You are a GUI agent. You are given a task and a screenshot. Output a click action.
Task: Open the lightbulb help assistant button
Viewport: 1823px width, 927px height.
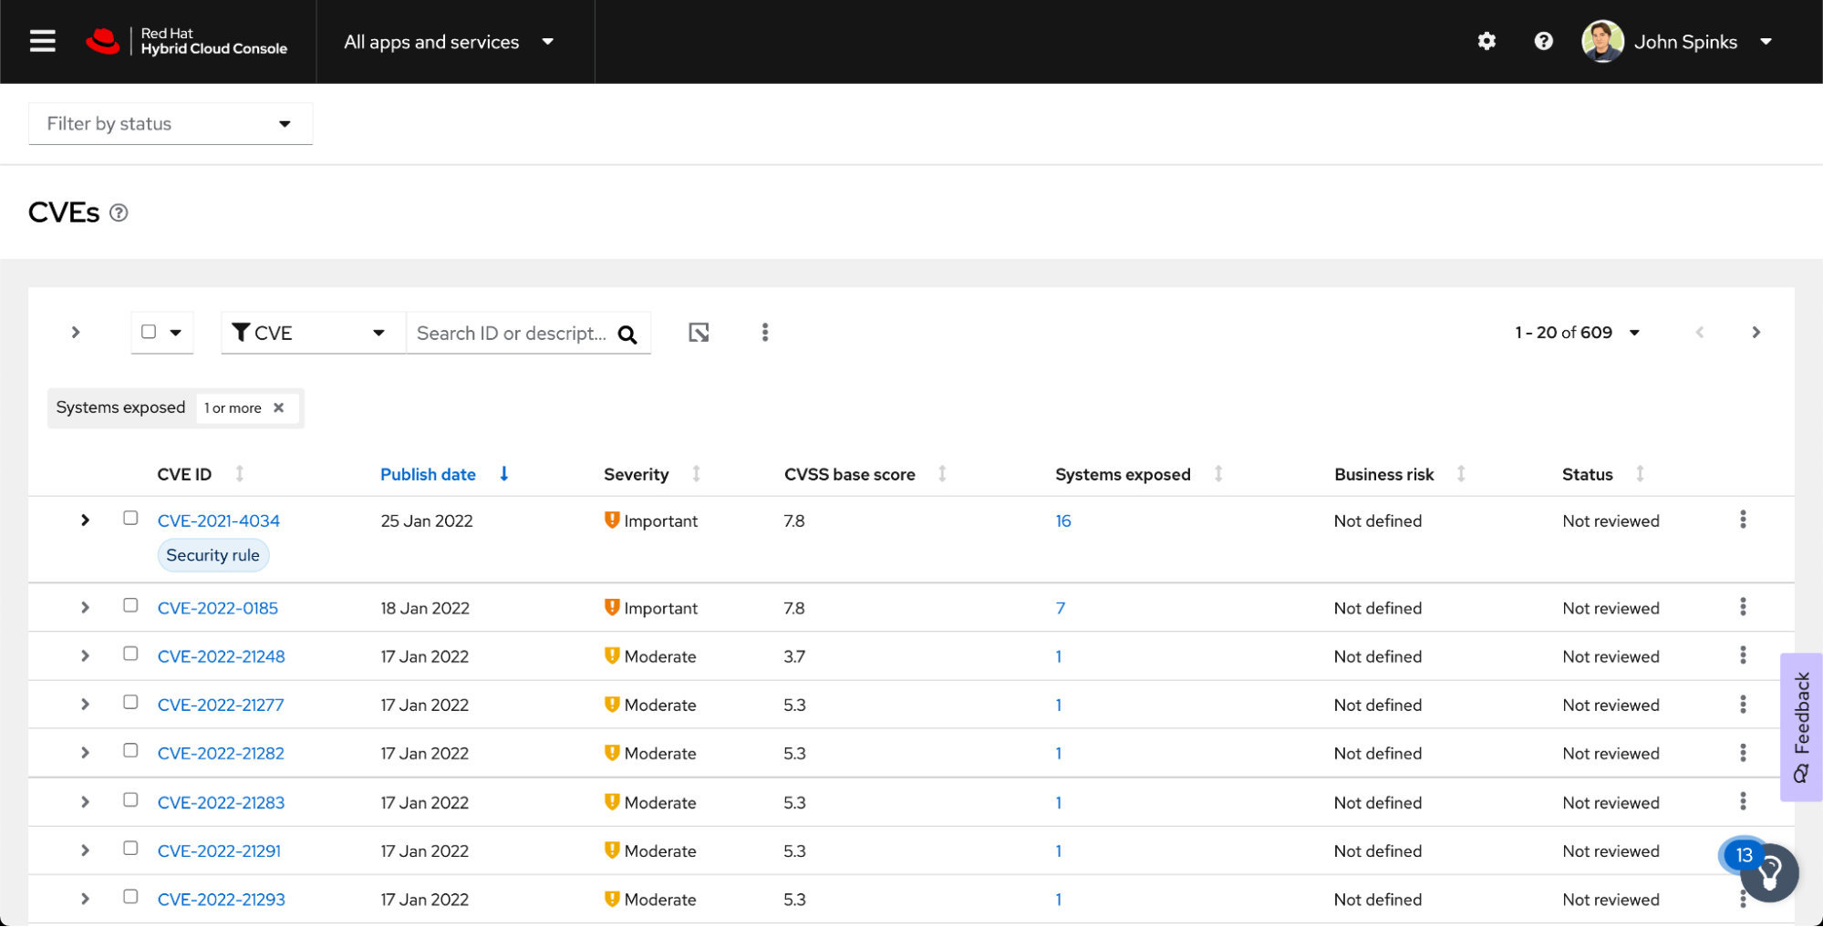tap(1768, 872)
